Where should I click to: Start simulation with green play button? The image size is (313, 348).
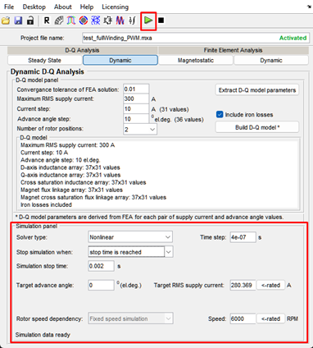148,21
